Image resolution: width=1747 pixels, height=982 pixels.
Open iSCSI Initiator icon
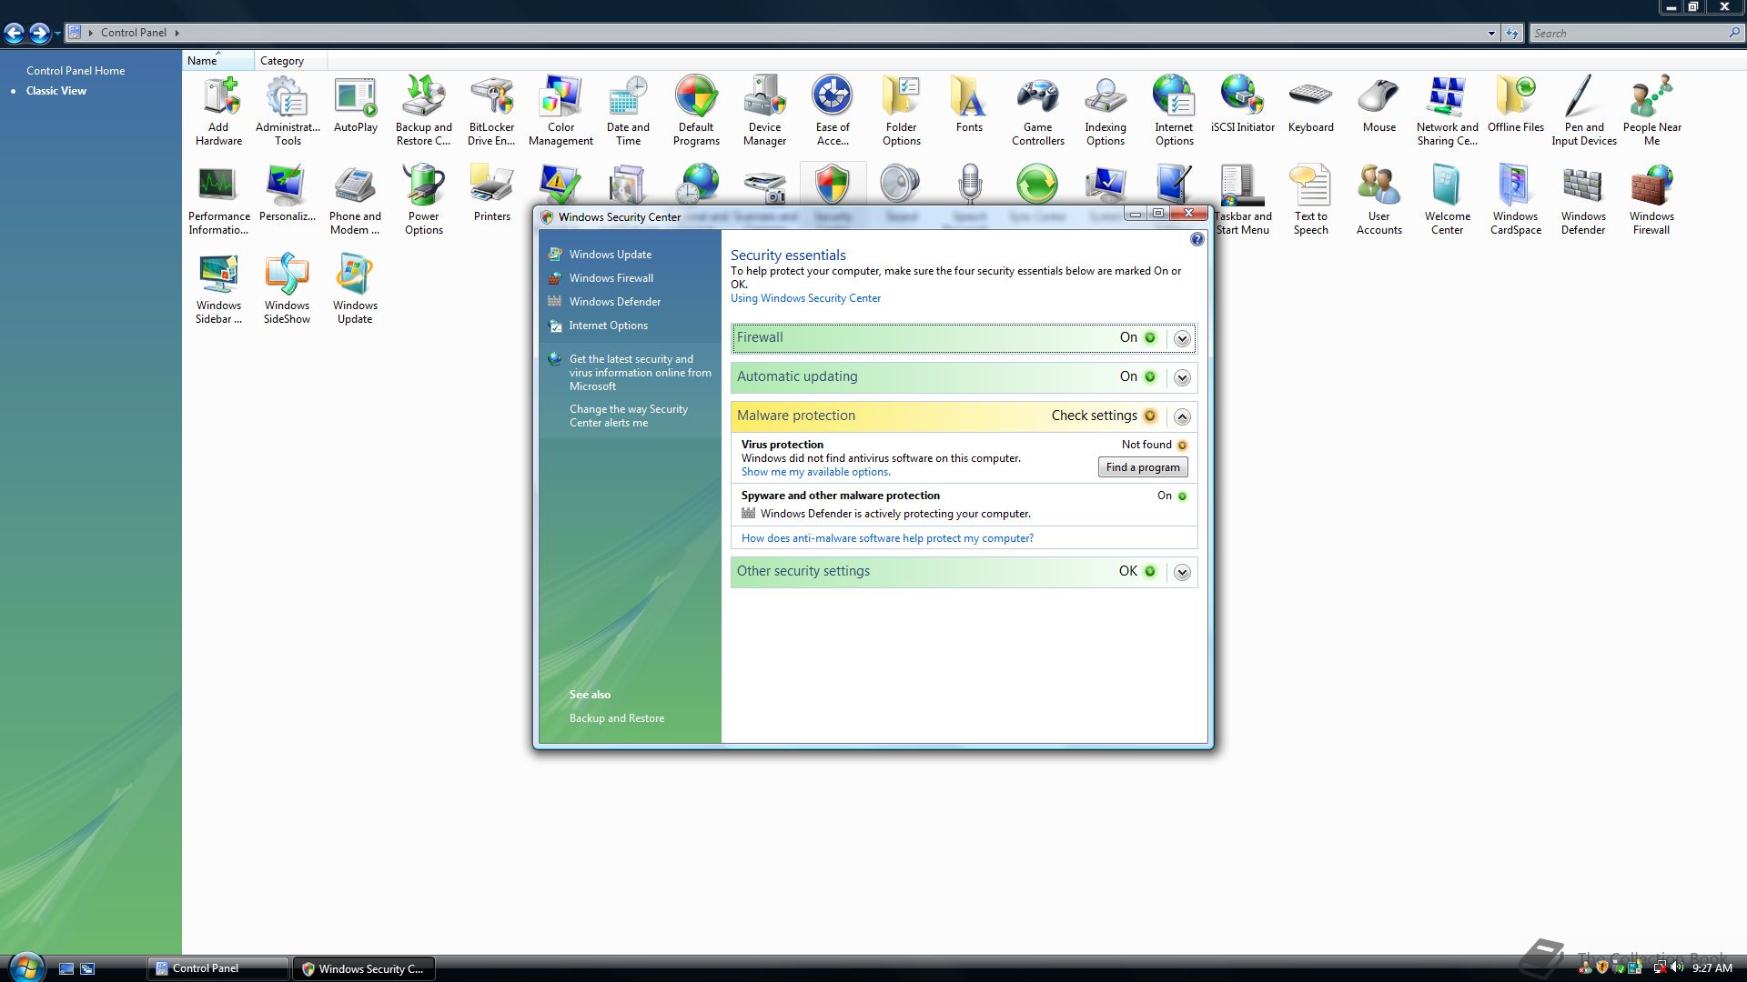(x=1243, y=105)
